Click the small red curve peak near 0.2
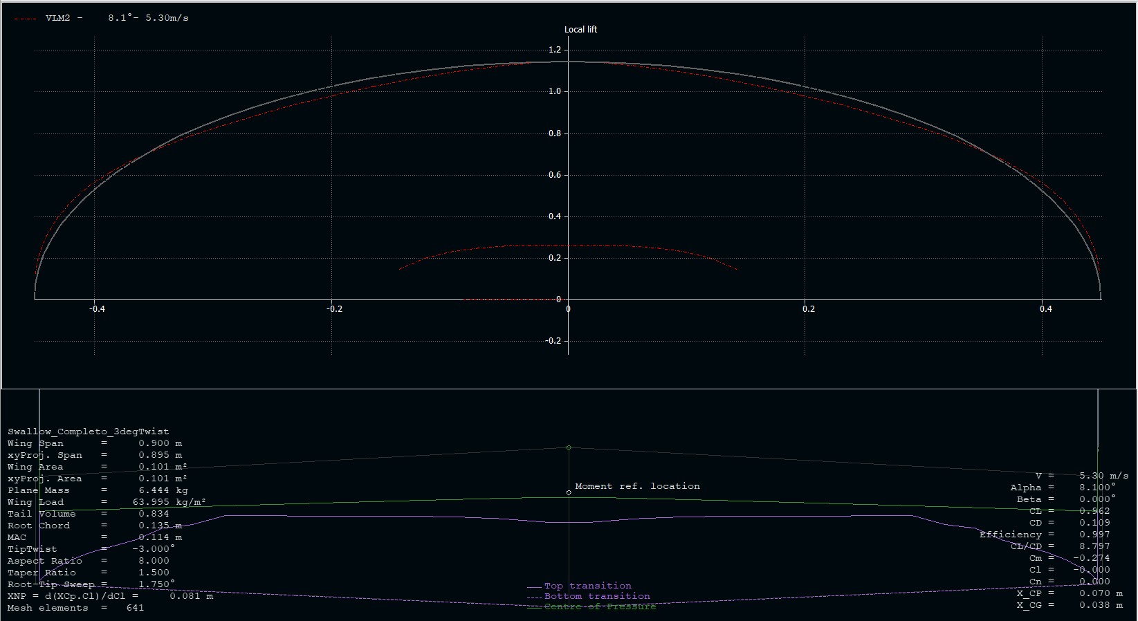1138x621 pixels. (x=569, y=245)
